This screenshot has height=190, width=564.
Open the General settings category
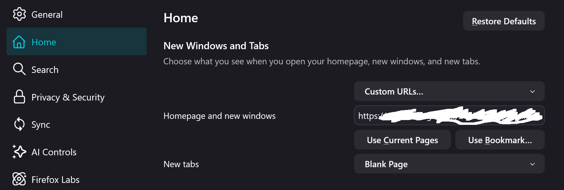pos(47,15)
